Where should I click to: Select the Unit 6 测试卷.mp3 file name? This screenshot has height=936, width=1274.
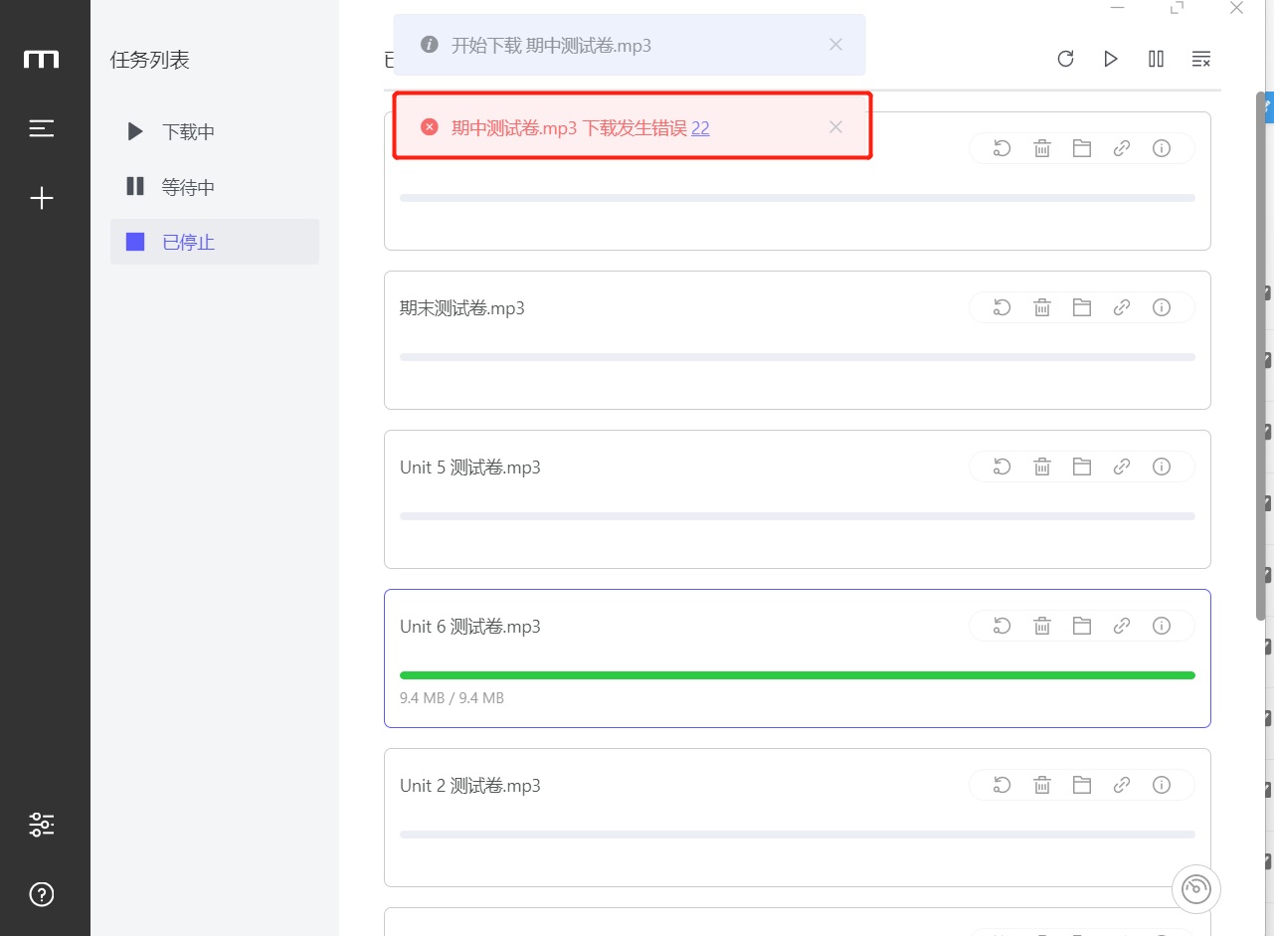click(470, 627)
